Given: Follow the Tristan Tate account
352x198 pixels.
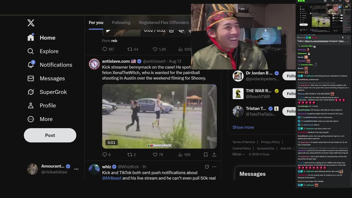Looking at the screenshot, I should click(x=289, y=111).
